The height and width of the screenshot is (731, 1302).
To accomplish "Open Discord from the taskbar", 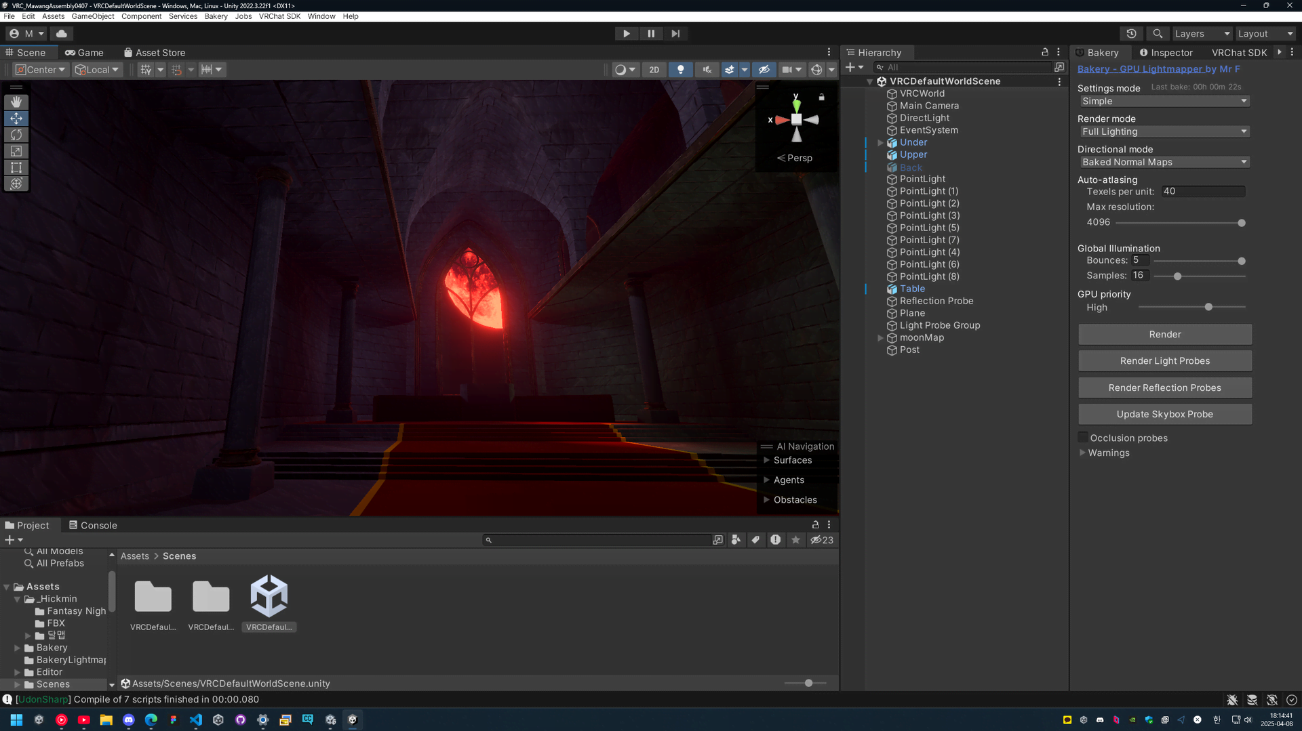I will click(129, 719).
